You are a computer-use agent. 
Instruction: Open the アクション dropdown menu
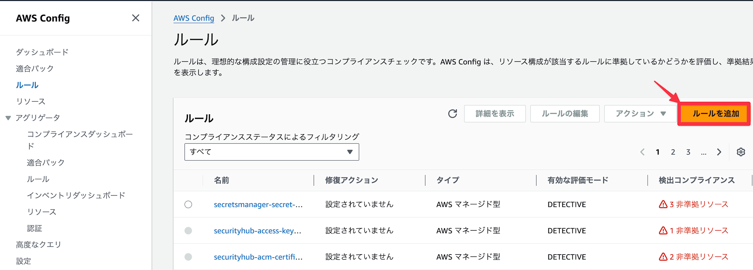click(x=640, y=114)
